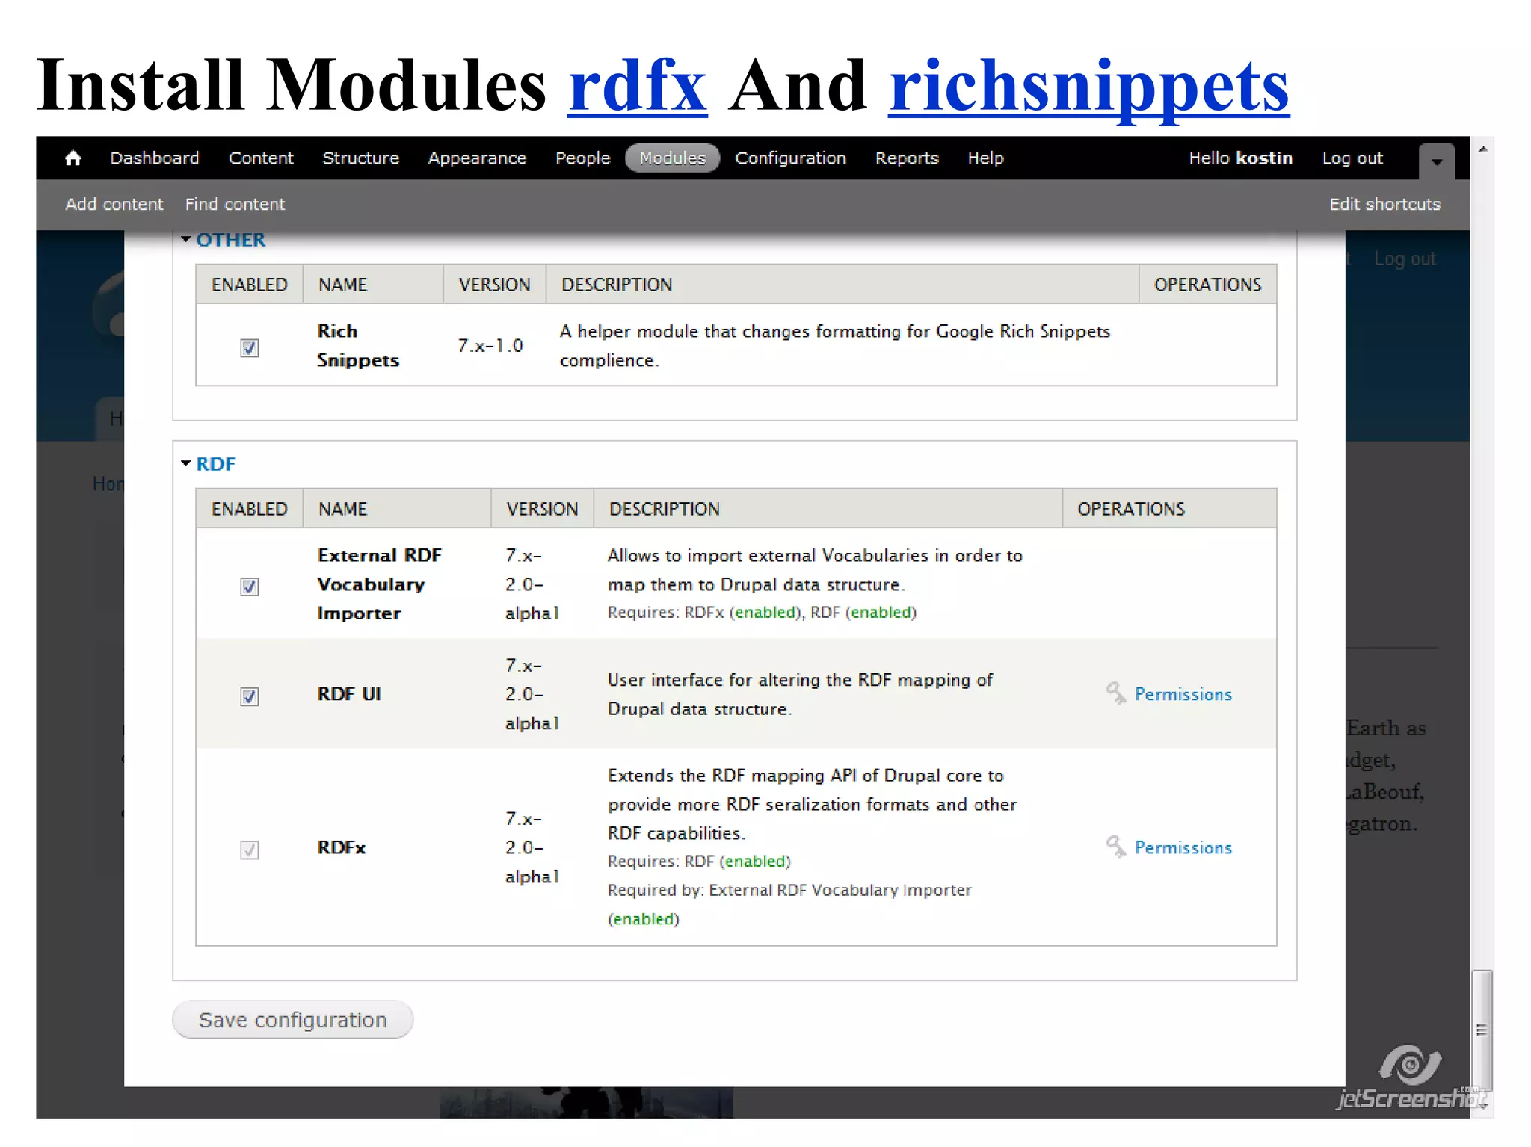The image size is (1531, 1147).
Task: Click the OTHER table OPERATIONS column header
Action: (1207, 285)
